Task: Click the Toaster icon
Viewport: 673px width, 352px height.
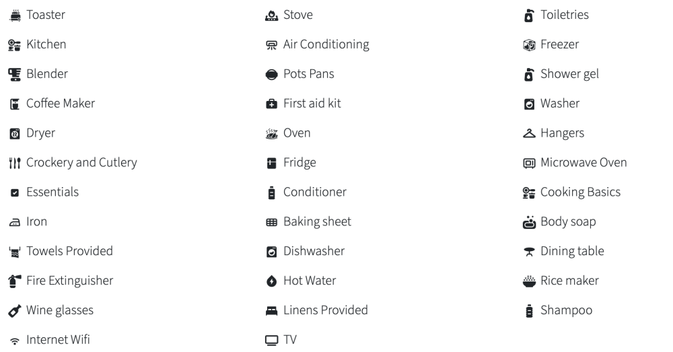Action: [x=13, y=15]
